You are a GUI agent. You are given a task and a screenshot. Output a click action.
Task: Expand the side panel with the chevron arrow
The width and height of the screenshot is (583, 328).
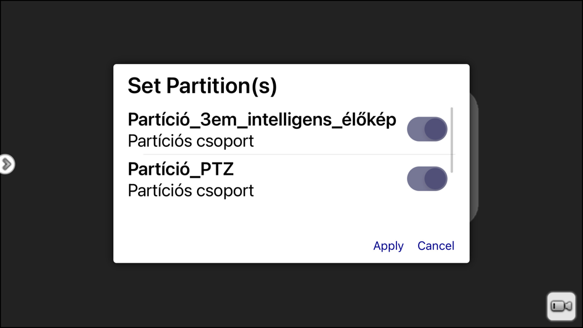coord(6,164)
